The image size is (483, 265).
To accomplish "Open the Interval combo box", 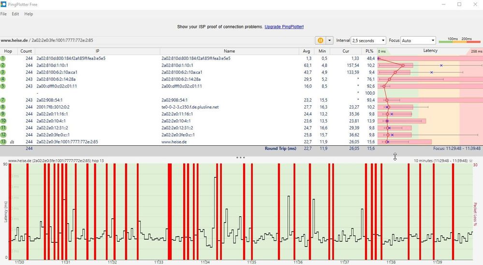I will point(368,40).
